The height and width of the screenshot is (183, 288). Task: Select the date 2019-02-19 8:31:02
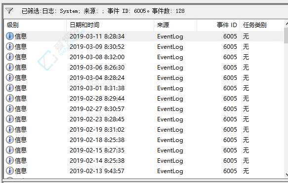click(x=97, y=130)
